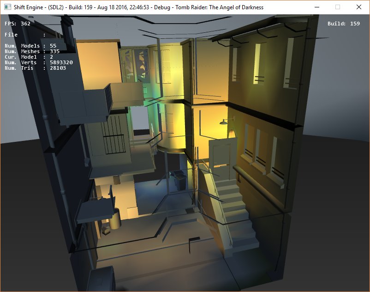Image resolution: width=370 pixels, height=292 pixels.
Task: Click the Build: 159 overlay label
Action: [x=343, y=24]
